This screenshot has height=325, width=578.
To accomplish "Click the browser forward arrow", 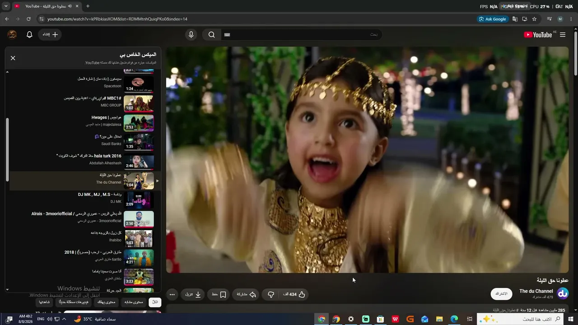I will tap(18, 19).
